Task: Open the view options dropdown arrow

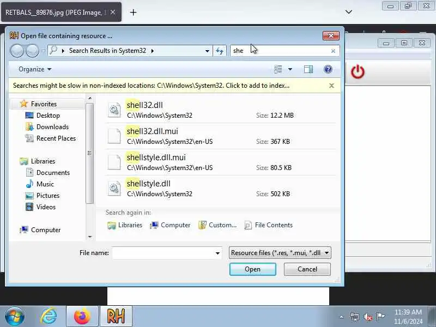Action: [x=290, y=69]
